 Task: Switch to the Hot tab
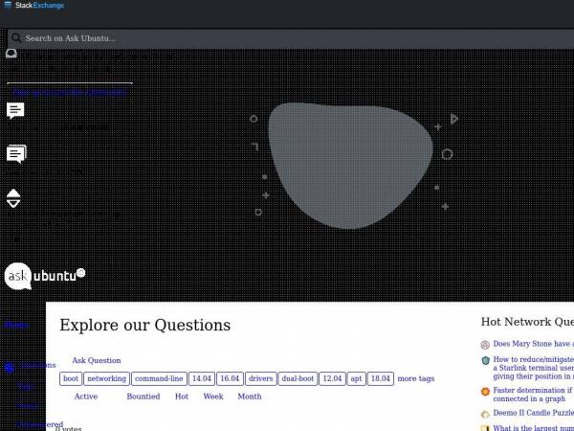click(182, 397)
